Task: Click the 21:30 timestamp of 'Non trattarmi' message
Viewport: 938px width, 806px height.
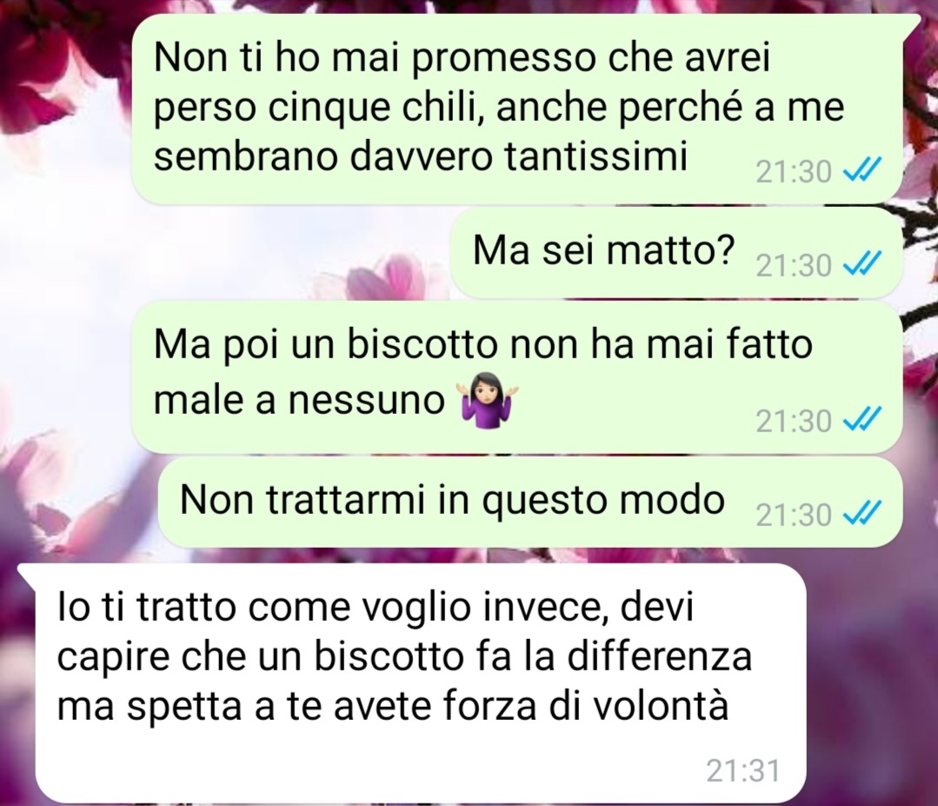Action: pos(794,515)
